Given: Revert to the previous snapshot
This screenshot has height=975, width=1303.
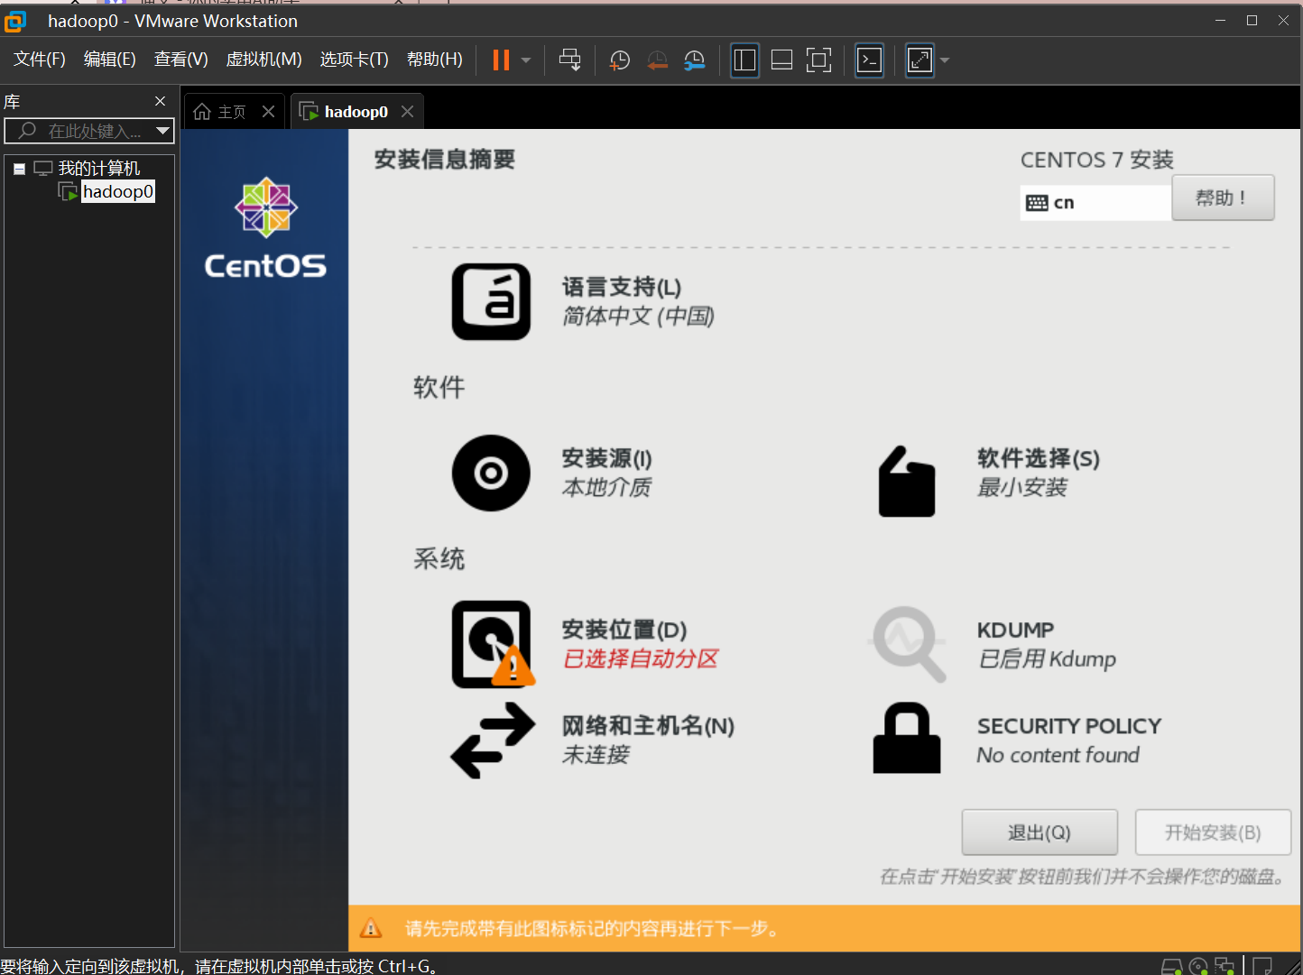Looking at the screenshot, I should 657,60.
